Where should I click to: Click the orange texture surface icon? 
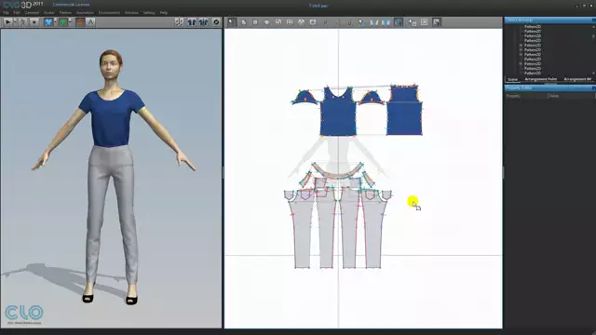coord(80,22)
